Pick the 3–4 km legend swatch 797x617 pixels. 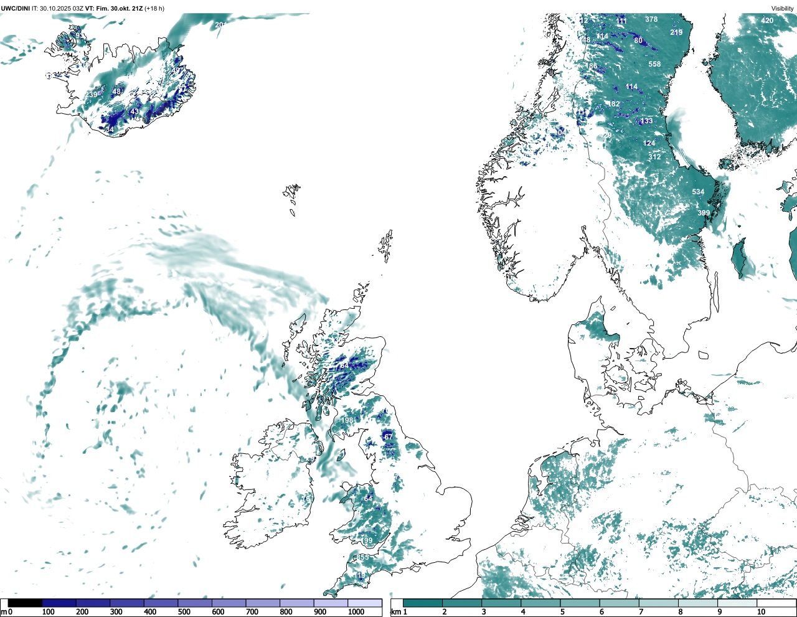coord(501,603)
